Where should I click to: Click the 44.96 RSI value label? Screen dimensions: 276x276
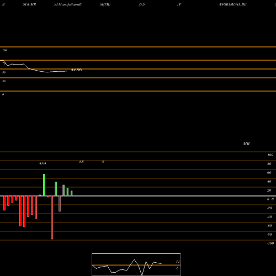76,70
